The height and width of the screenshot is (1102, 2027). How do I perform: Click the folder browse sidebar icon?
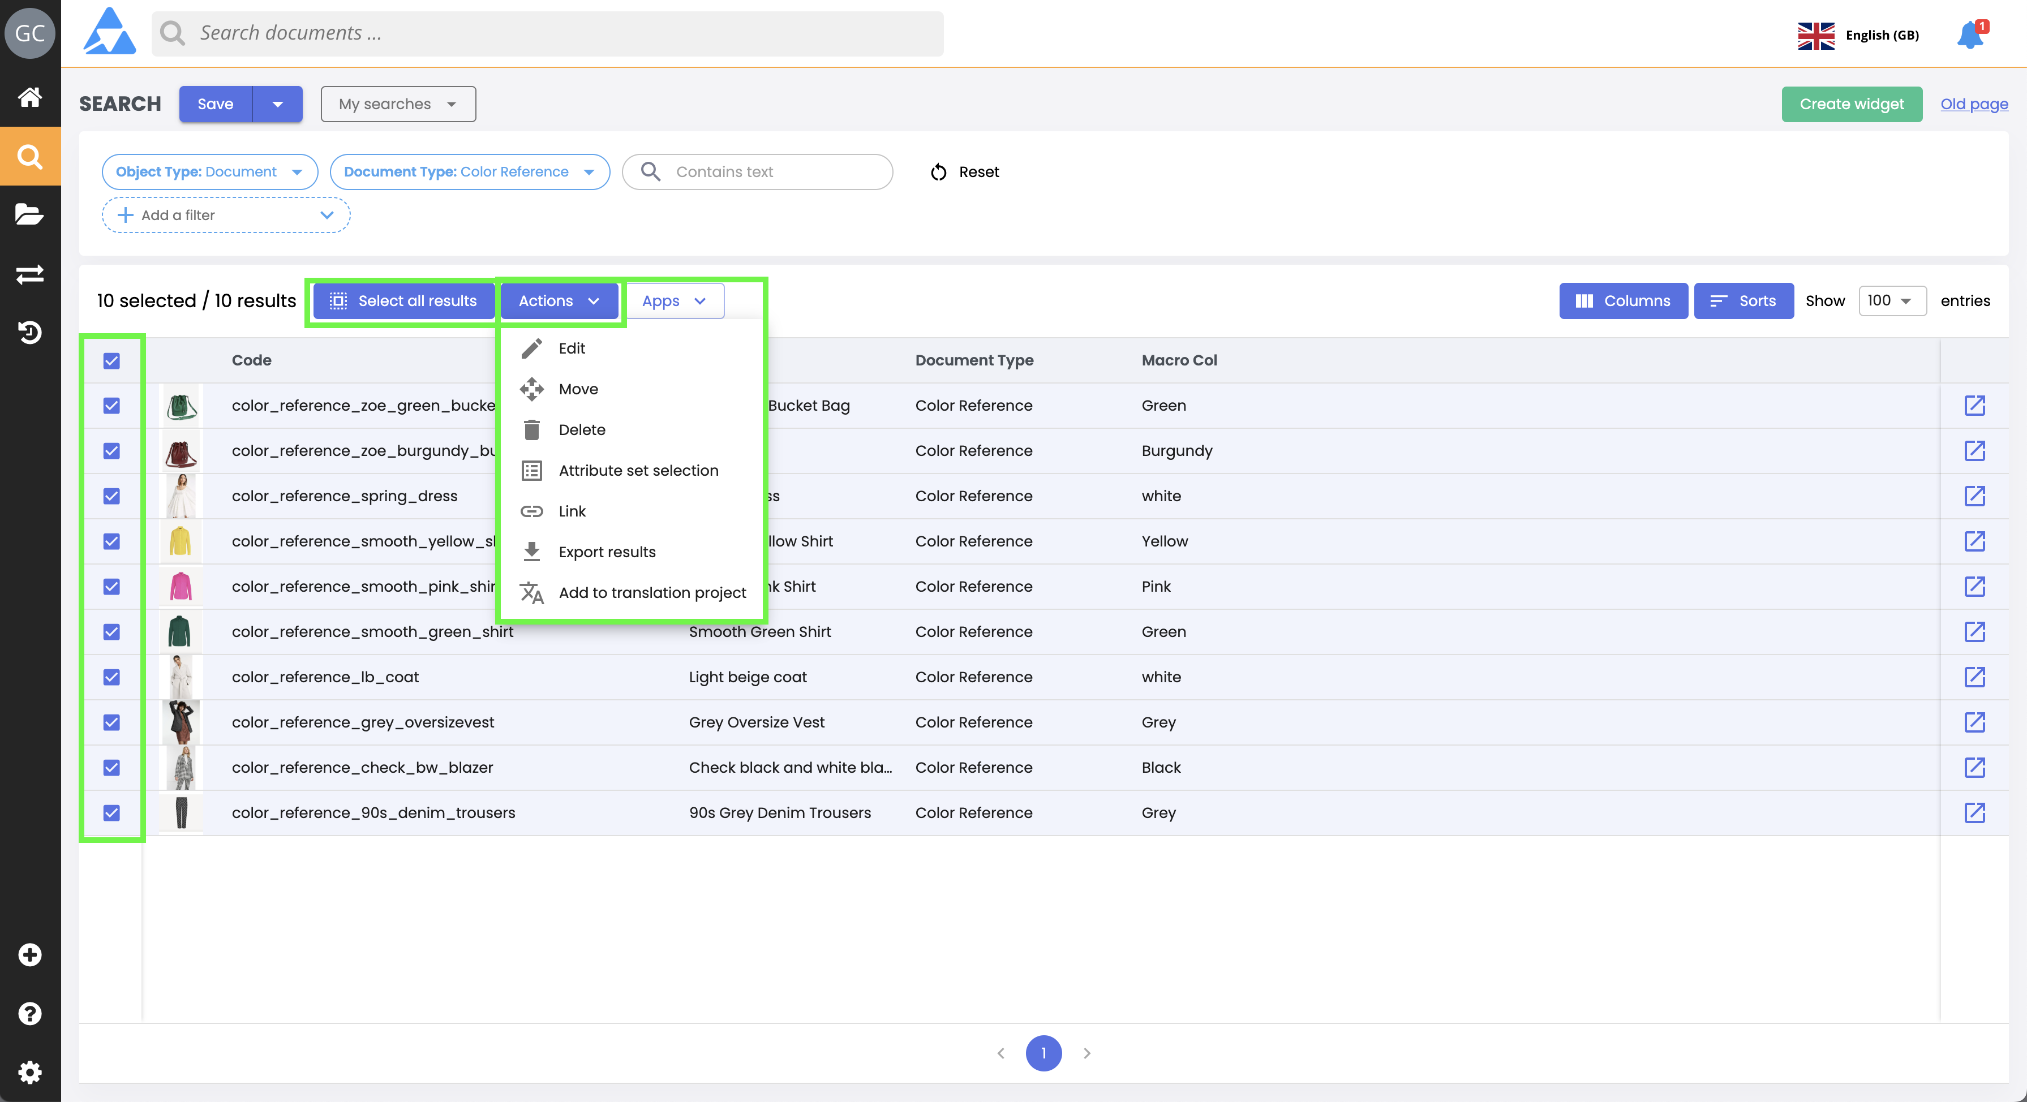[30, 214]
